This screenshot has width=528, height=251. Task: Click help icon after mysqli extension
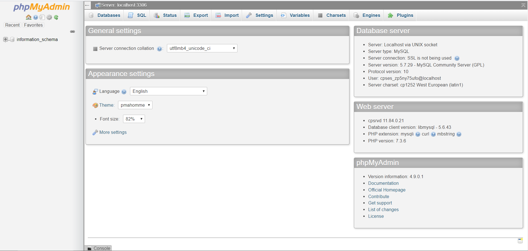click(418, 134)
